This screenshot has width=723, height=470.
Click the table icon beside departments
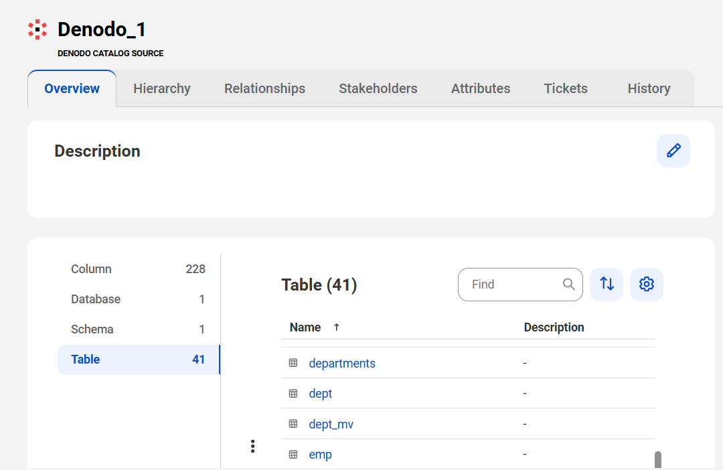tap(293, 363)
